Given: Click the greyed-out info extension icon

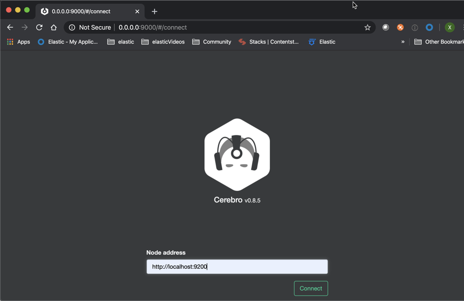Looking at the screenshot, I should pos(414,28).
